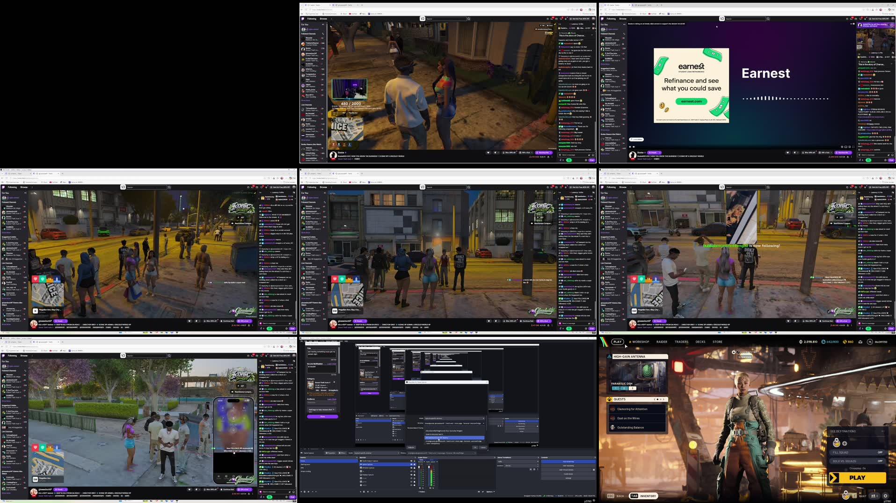This screenshot has height=503, width=896.
Task: Open DECKS tab in game menu
Action: tap(700, 342)
